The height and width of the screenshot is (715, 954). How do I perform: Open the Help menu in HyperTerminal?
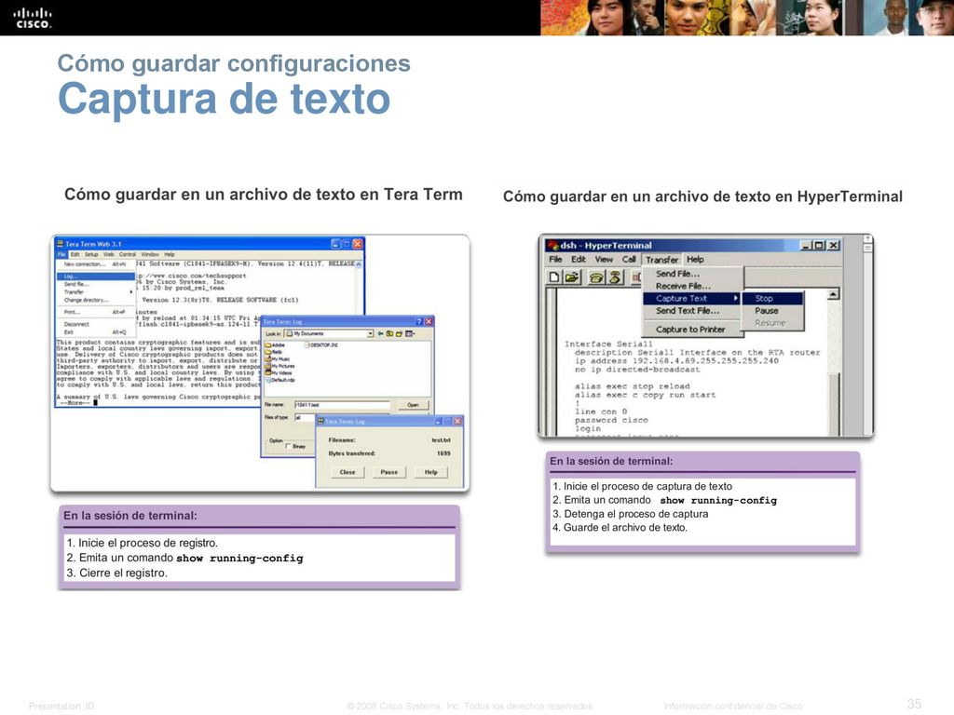point(695,259)
